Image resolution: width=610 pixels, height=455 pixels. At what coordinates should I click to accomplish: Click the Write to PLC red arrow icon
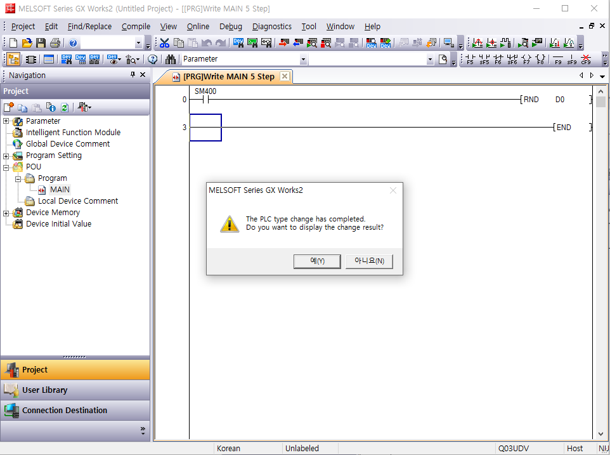coord(284,43)
